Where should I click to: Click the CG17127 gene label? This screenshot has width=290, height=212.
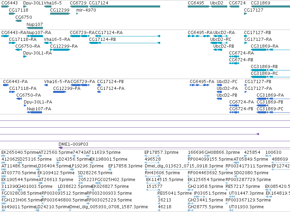point(254,10)
